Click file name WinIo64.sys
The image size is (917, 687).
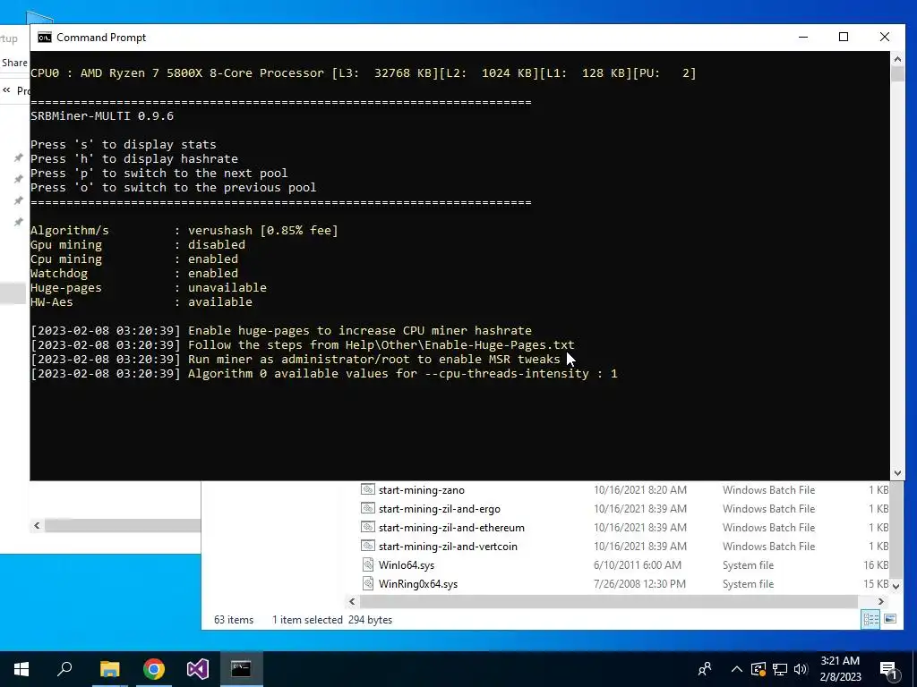click(x=407, y=565)
